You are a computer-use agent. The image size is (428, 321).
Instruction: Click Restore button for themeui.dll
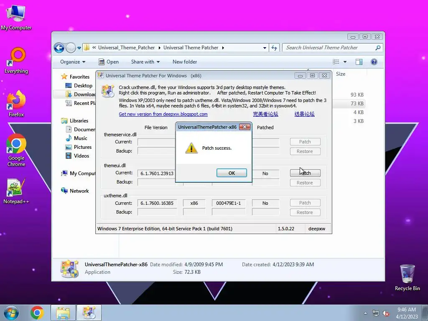[x=305, y=183]
